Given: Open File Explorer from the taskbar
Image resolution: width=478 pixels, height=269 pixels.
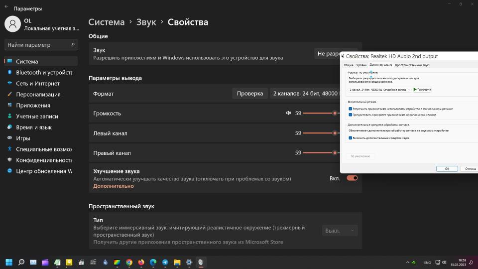Looking at the screenshot, I should 177,262.
